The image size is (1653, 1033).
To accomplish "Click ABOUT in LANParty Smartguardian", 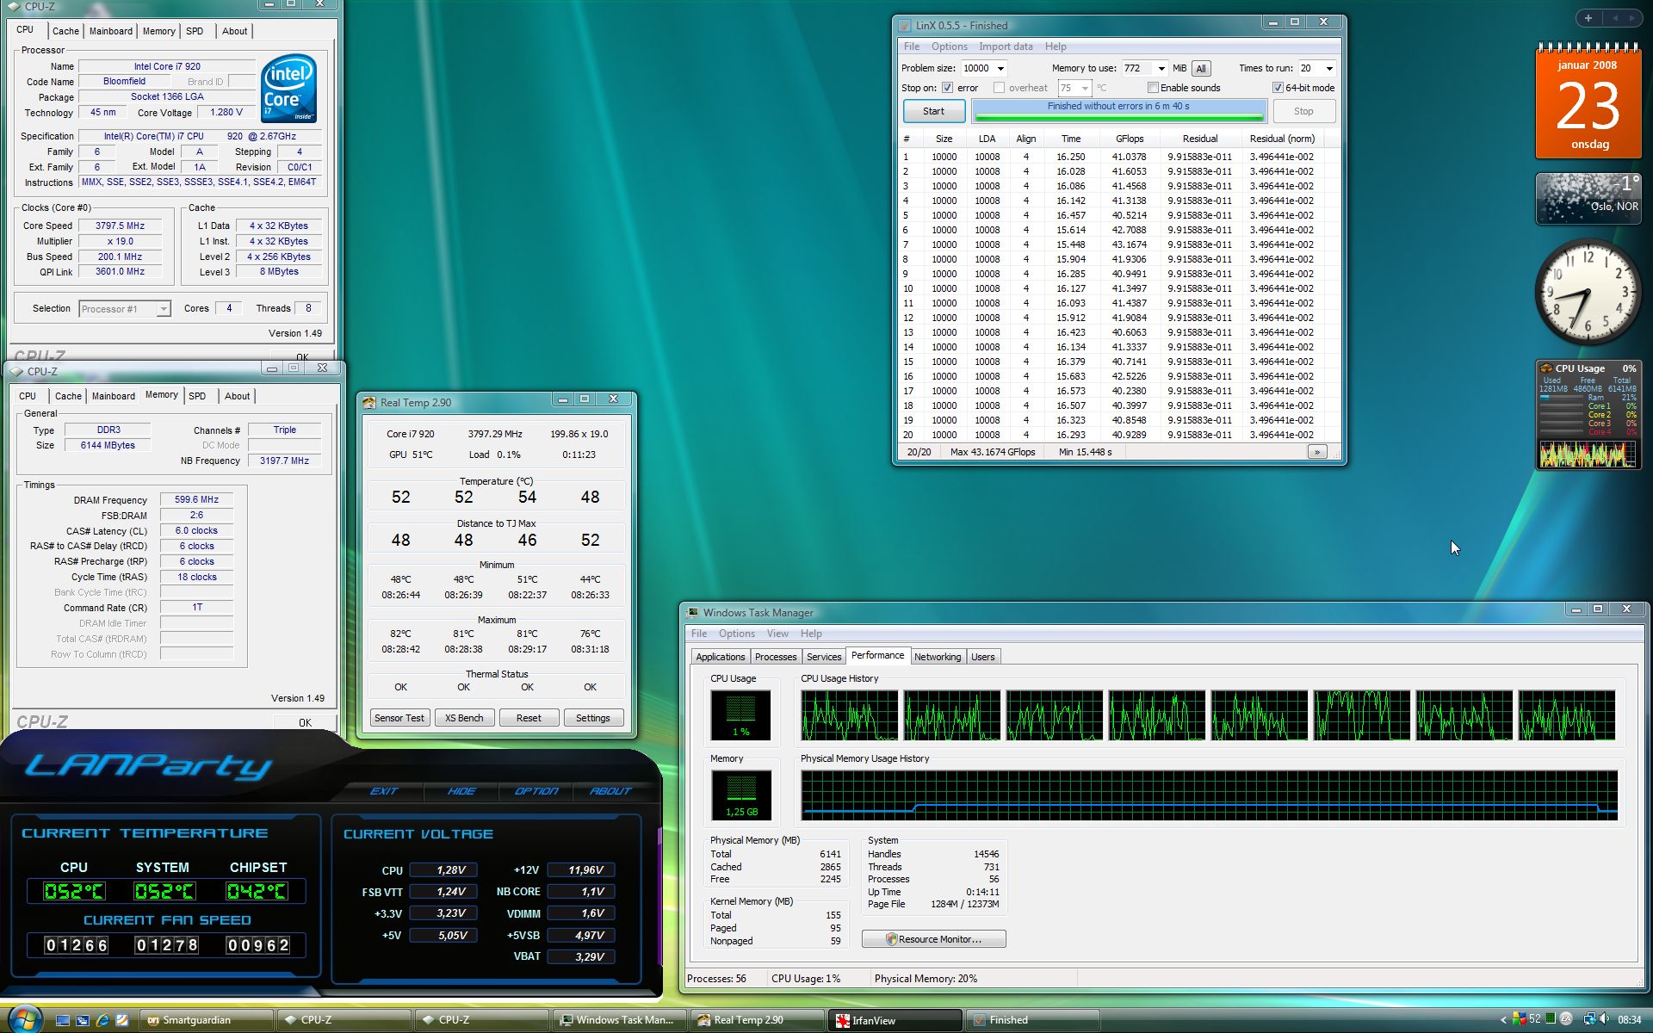I will tap(611, 791).
